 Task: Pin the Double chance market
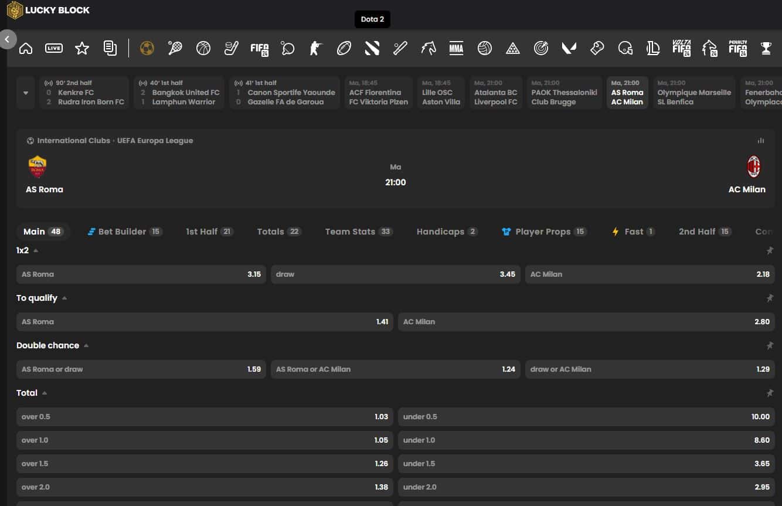coord(770,346)
